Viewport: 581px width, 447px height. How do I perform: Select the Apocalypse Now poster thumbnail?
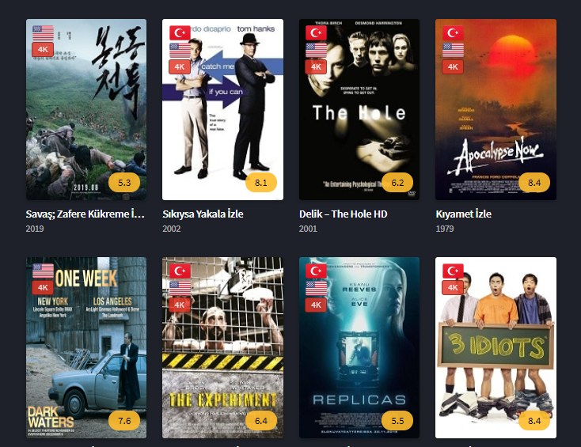(496, 110)
